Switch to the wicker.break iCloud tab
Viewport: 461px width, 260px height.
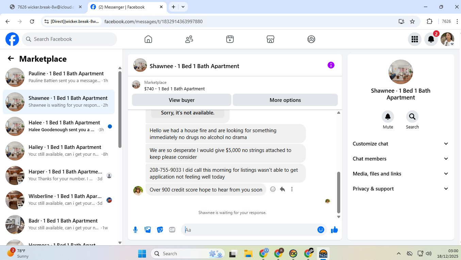click(x=46, y=7)
